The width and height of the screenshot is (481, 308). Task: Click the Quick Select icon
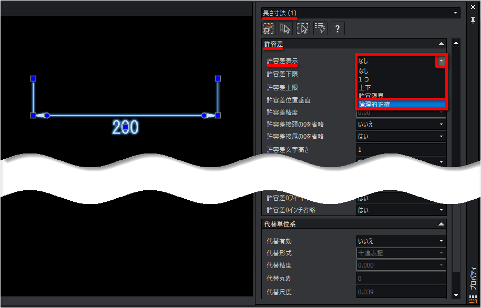pyautogui.click(x=303, y=28)
